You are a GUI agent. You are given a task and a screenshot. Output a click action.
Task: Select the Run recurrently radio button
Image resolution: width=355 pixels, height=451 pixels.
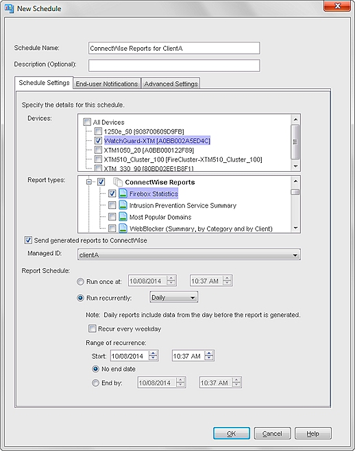80,298
